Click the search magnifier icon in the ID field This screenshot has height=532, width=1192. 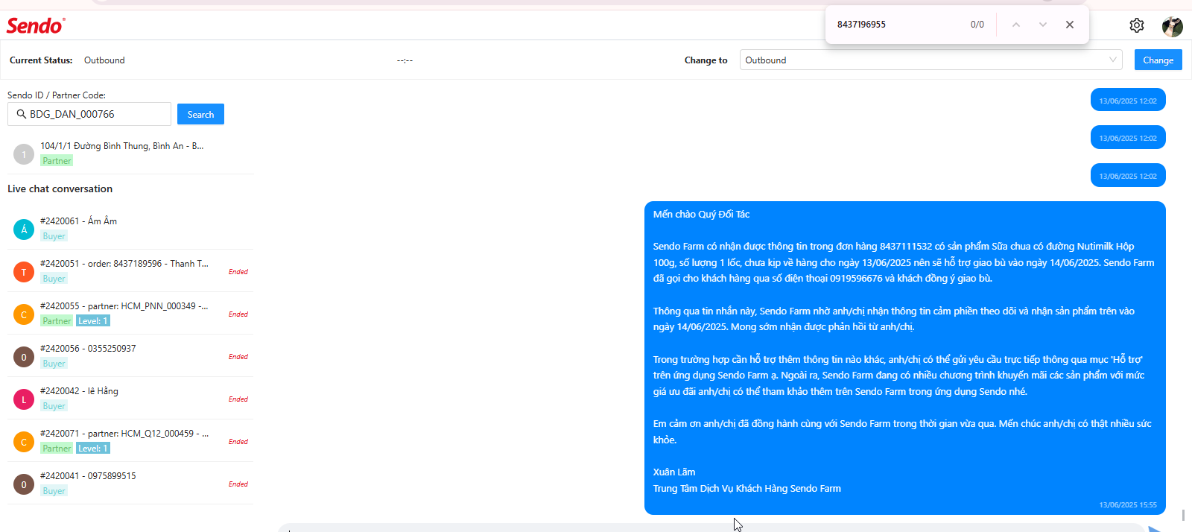pyautogui.click(x=21, y=114)
